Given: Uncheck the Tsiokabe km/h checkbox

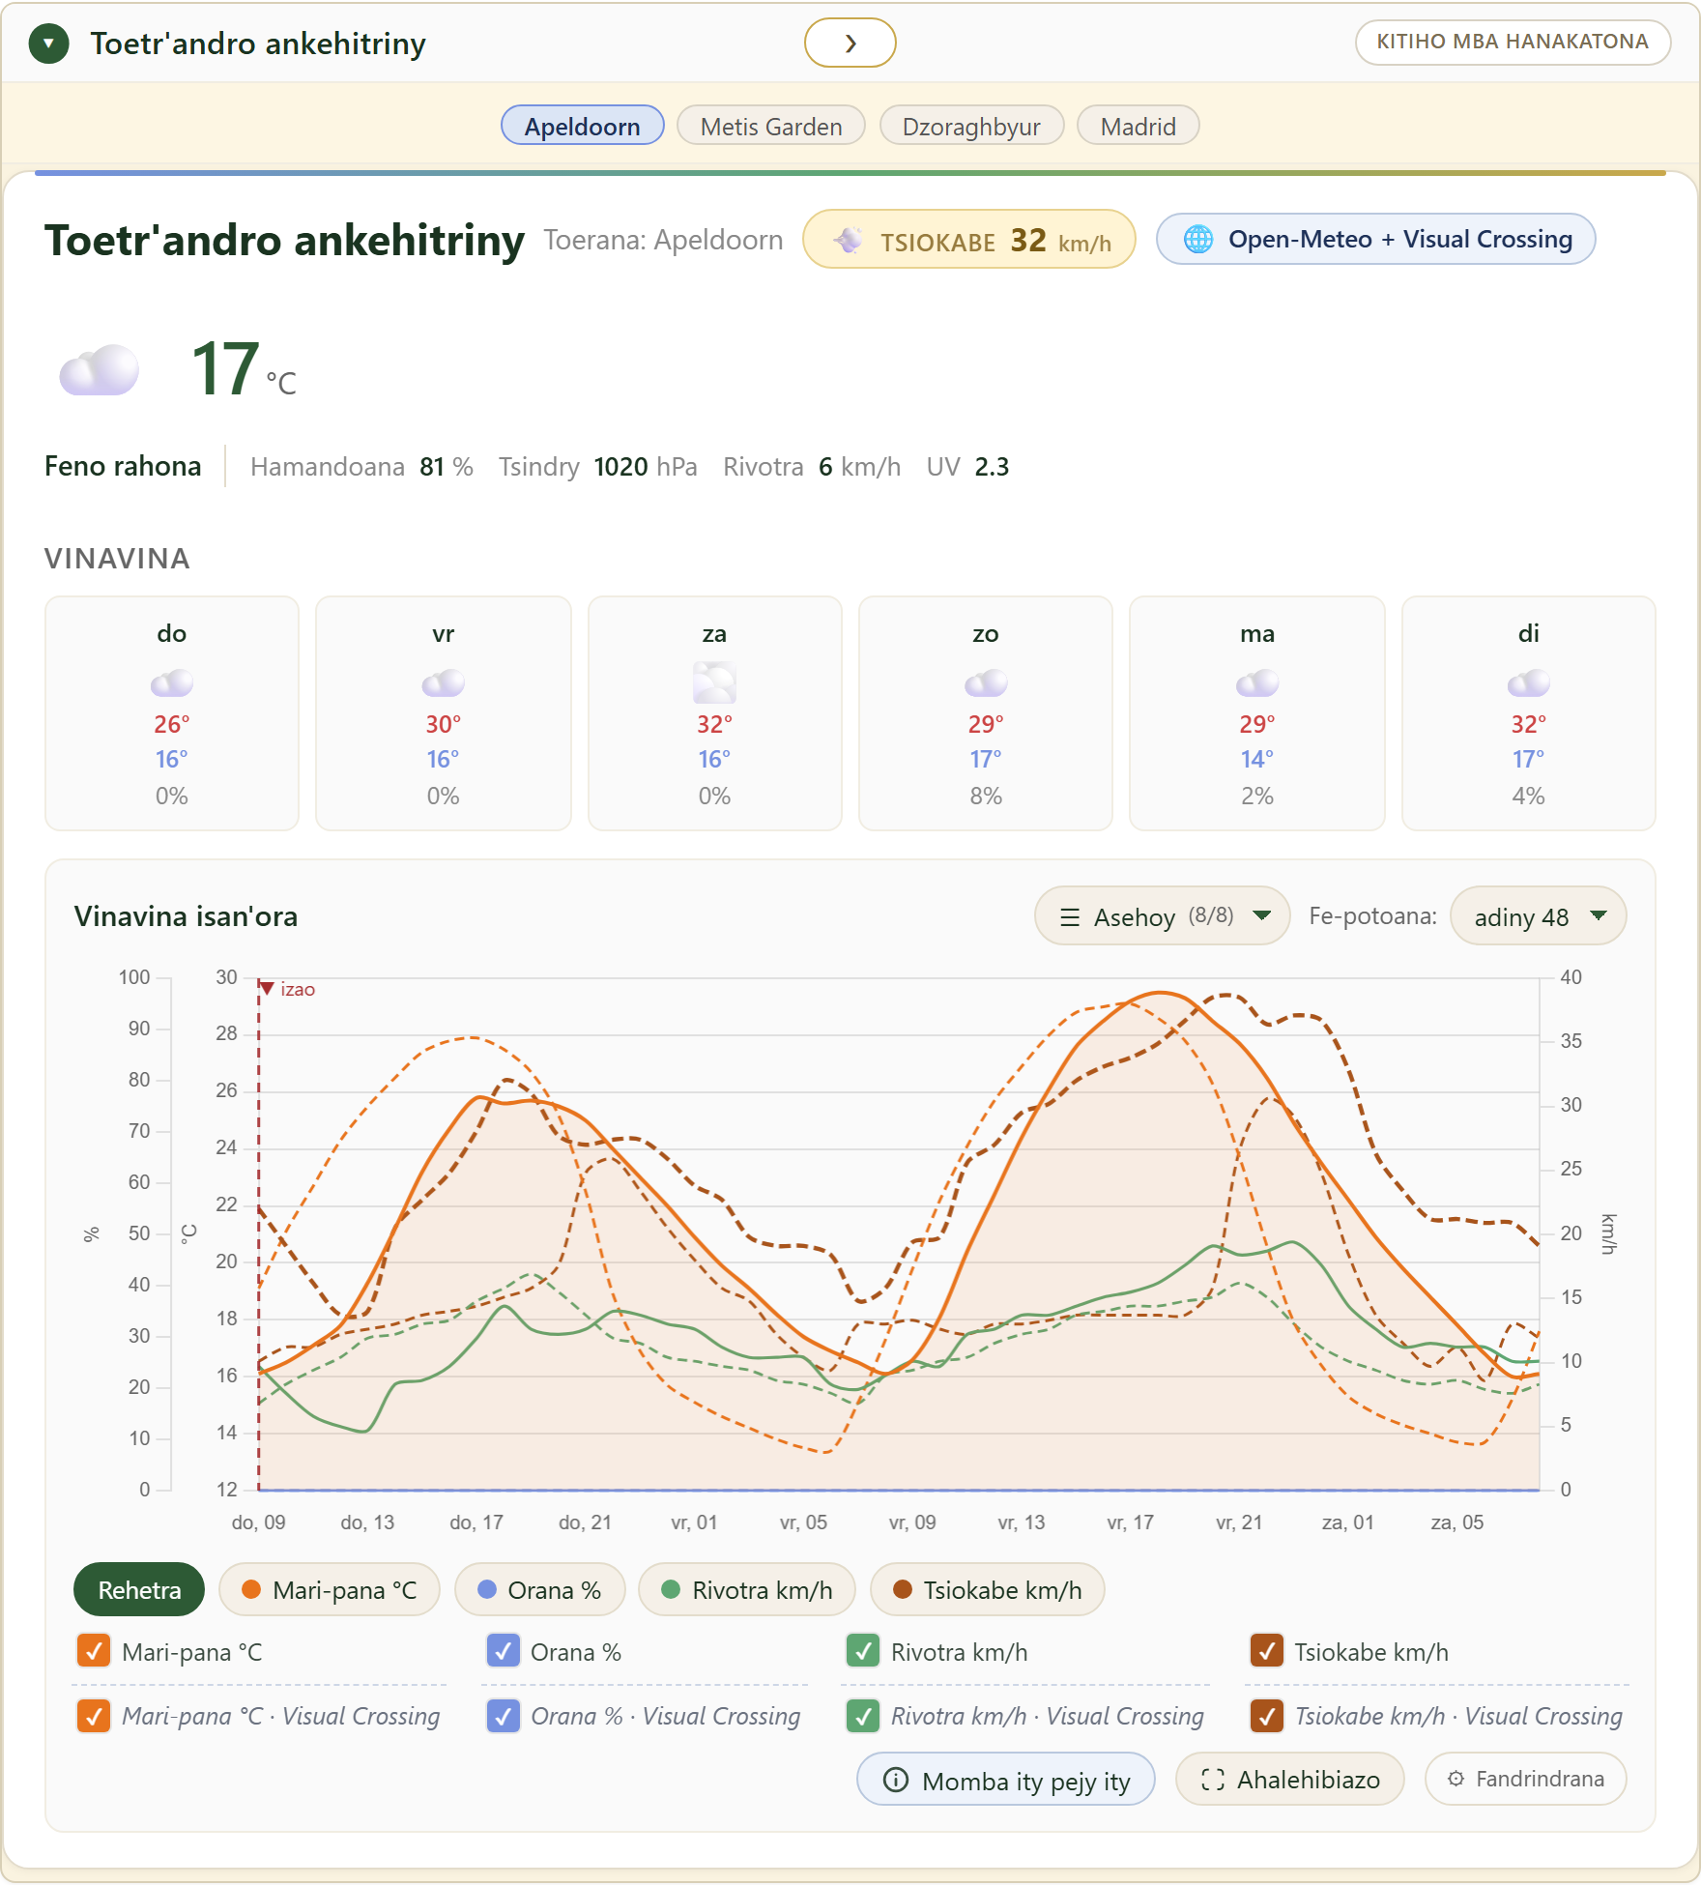Looking at the screenshot, I should tap(1266, 1651).
